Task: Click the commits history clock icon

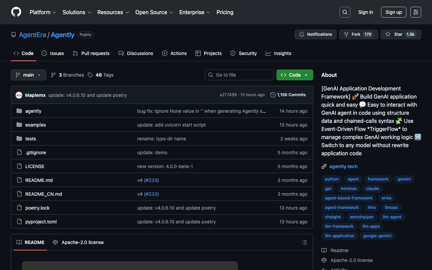Action: (x=273, y=95)
